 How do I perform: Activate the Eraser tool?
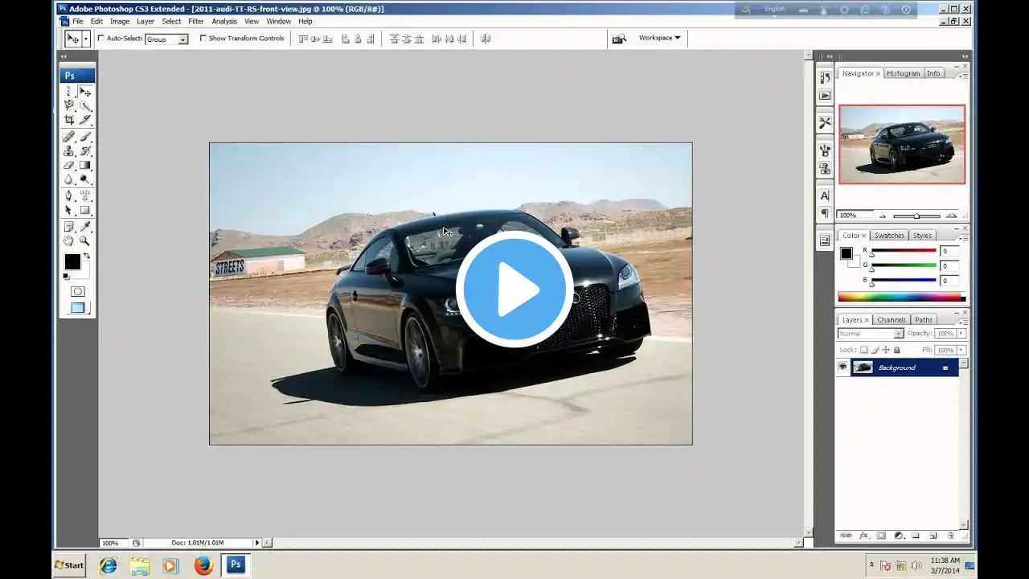(69, 166)
